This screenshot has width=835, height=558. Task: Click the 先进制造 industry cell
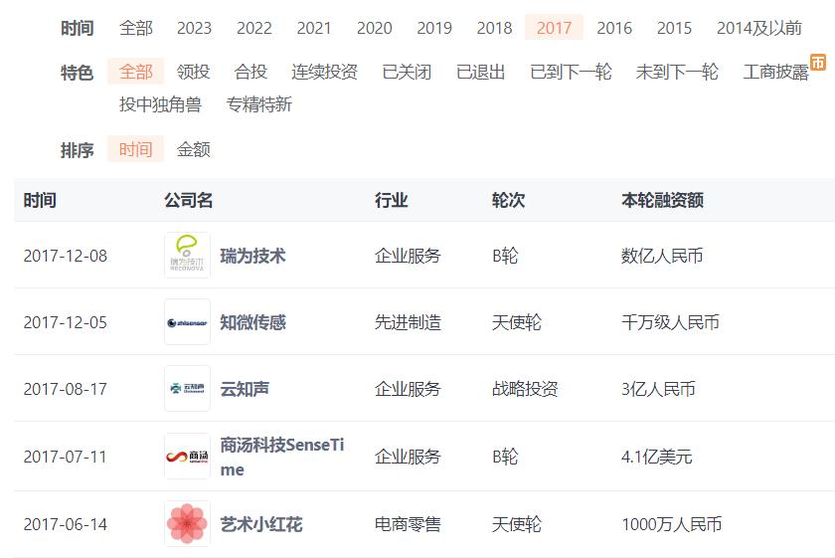tap(408, 322)
